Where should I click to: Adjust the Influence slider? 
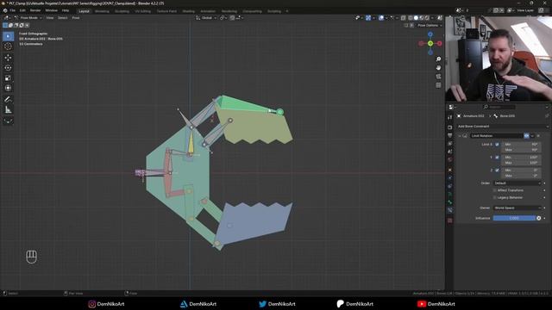514,218
